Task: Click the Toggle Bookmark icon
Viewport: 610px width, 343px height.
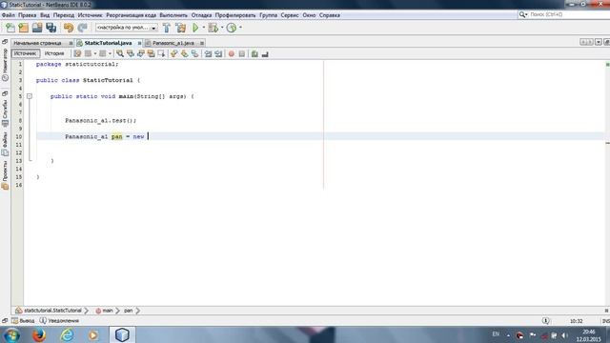Action: click(x=194, y=54)
